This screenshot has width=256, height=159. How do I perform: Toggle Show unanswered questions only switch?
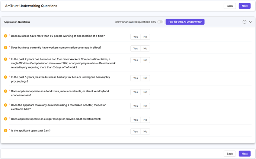pos(160,22)
